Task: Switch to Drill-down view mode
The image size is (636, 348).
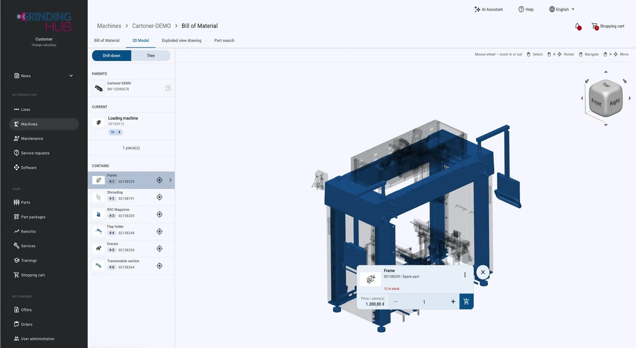Action: click(112, 56)
